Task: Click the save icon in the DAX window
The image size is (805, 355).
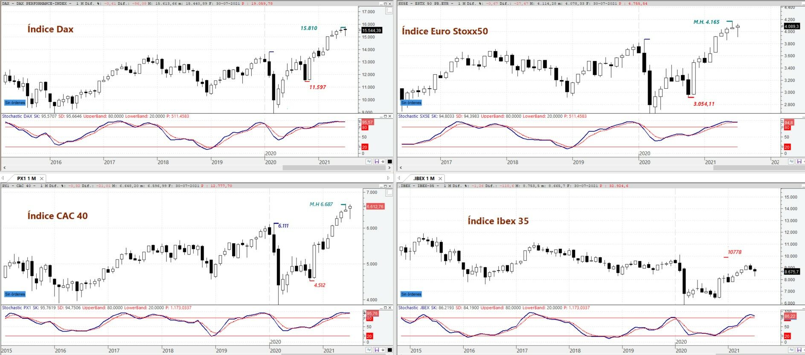Action: pos(376,161)
